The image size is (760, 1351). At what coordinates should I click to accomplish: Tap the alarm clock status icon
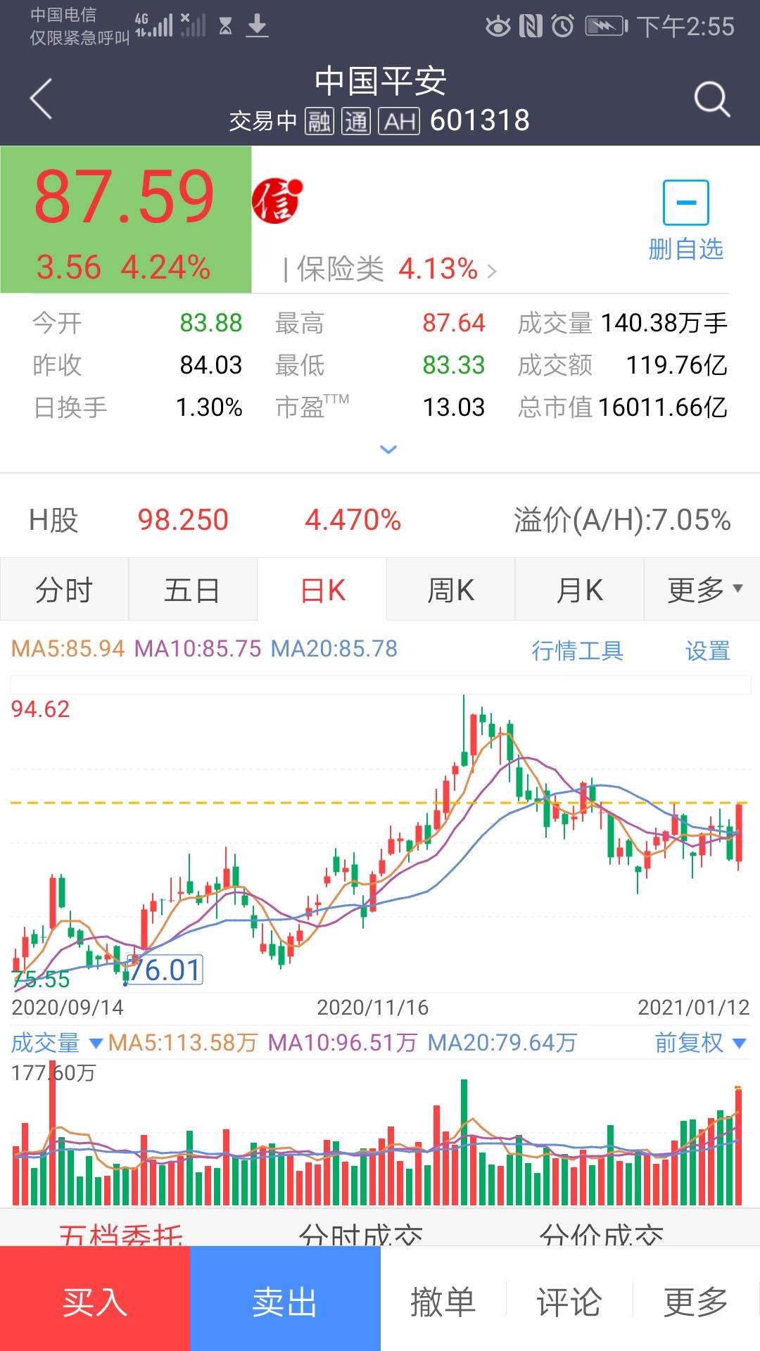(x=562, y=27)
